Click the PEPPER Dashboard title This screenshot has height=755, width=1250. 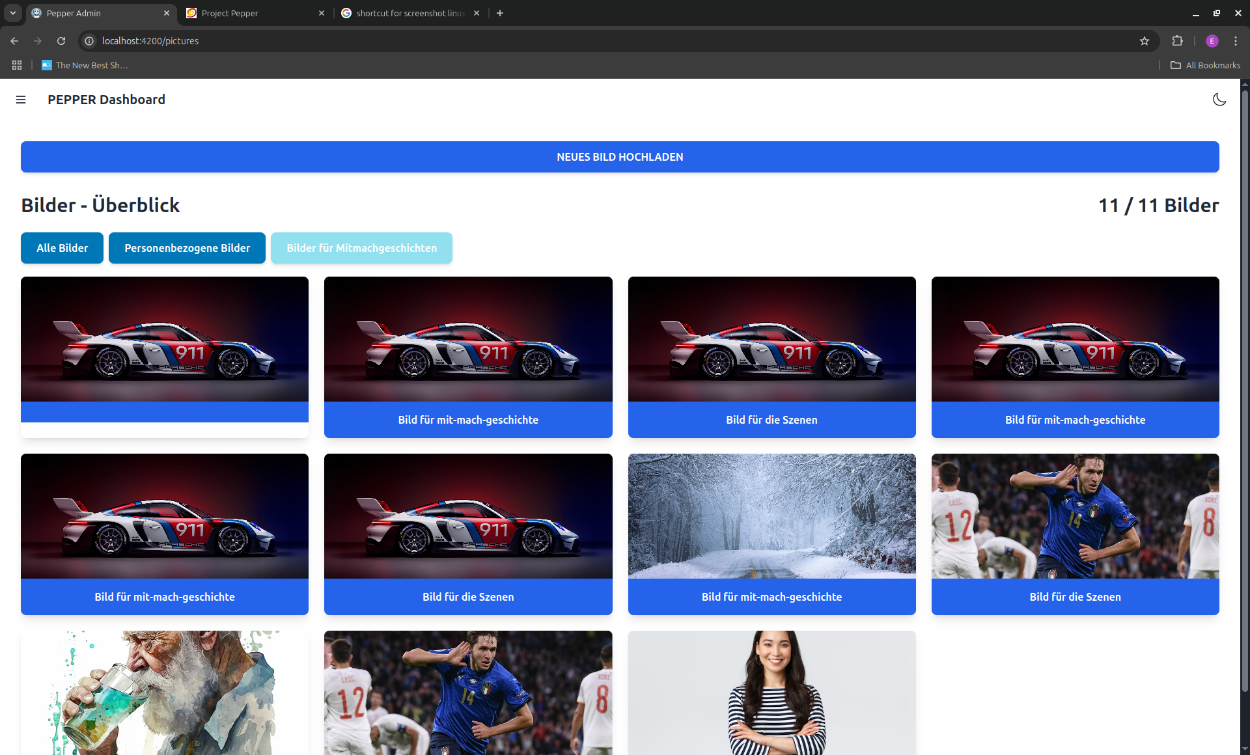[106, 100]
